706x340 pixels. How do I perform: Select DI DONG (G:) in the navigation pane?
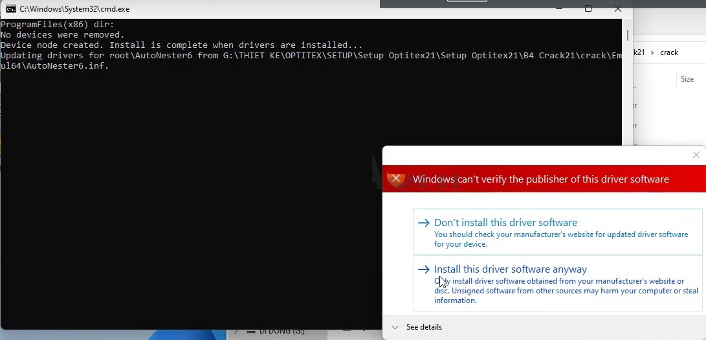click(x=281, y=332)
